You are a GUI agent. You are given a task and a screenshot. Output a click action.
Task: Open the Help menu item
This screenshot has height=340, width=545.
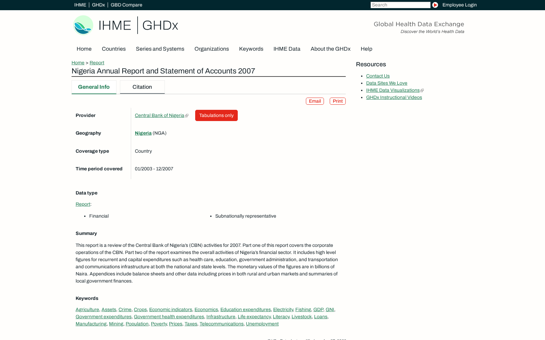pyautogui.click(x=367, y=49)
